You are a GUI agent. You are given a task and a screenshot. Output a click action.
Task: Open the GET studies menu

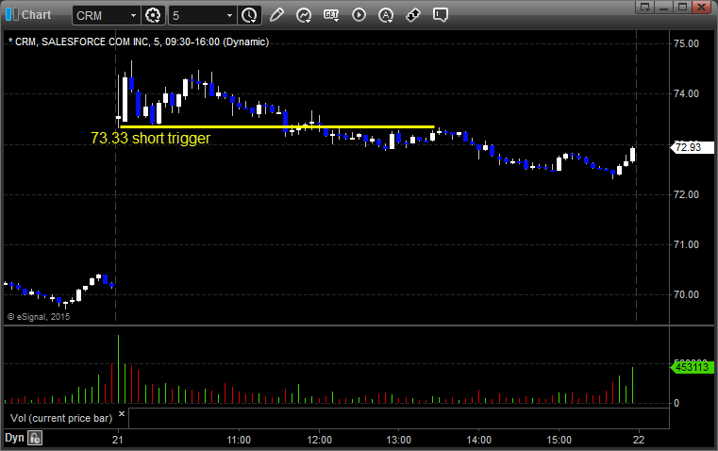[331, 15]
